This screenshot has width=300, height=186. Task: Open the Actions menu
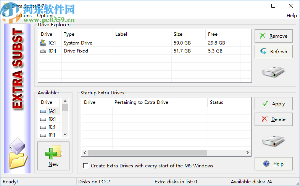click(x=24, y=16)
